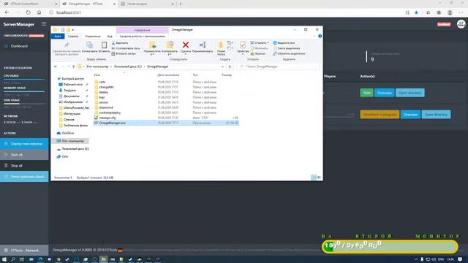Open the notification center in system tray

[460, 259]
